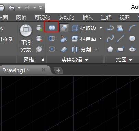Select the Spline draw tool icon
The width and height of the screenshot is (139, 131).
pos(110,39)
